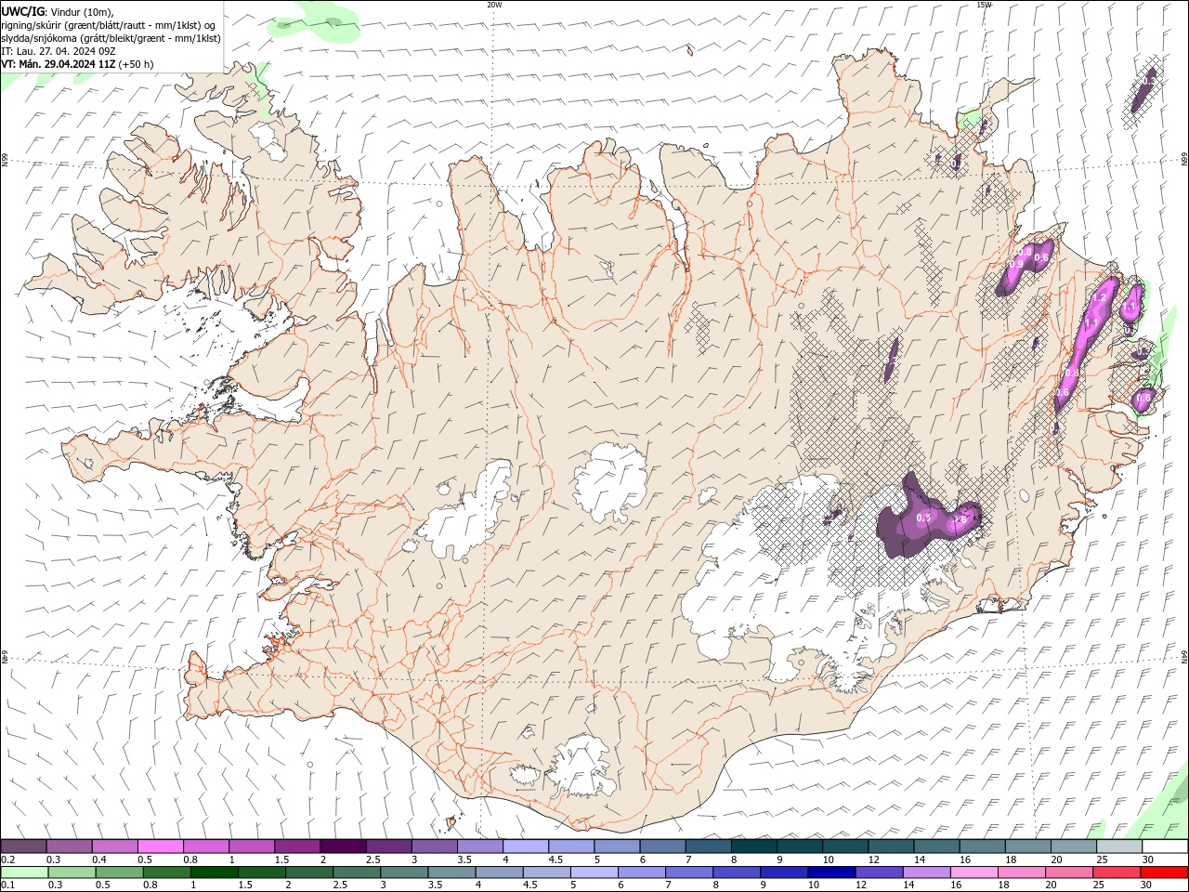Select the 3–3.5 grey-green swatch, lower scale
1189x892 pixels.
(x=404, y=872)
